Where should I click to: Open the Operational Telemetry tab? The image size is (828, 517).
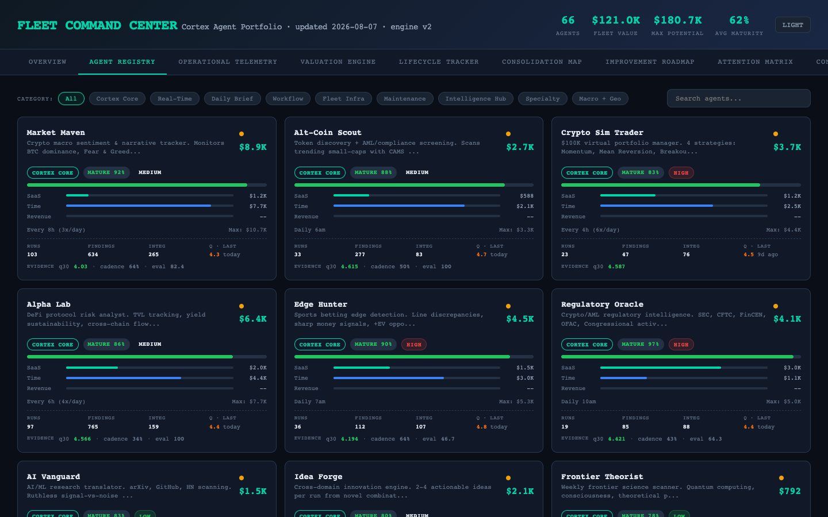click(228, 62)
